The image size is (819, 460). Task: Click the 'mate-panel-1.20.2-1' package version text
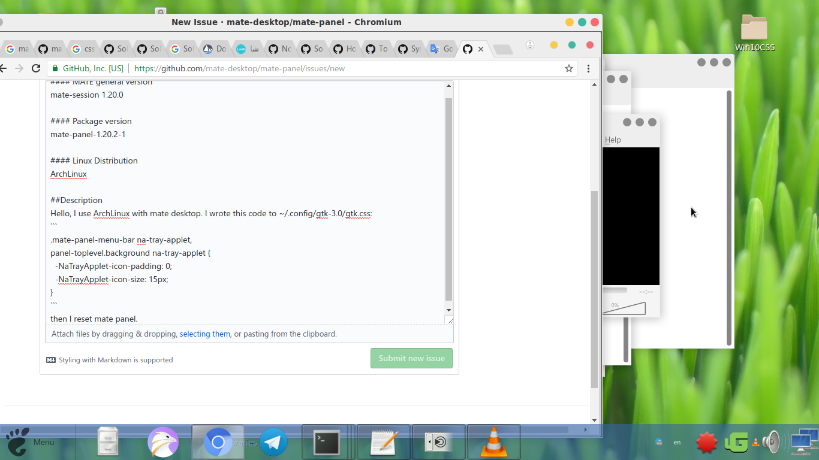pos(88,134)
